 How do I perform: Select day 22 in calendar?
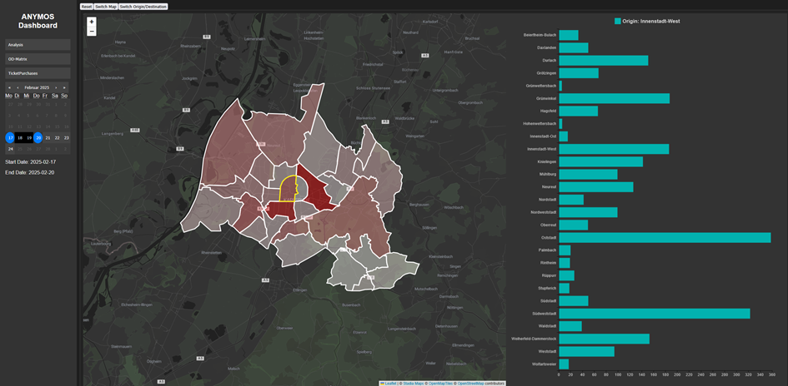[57, 137]
